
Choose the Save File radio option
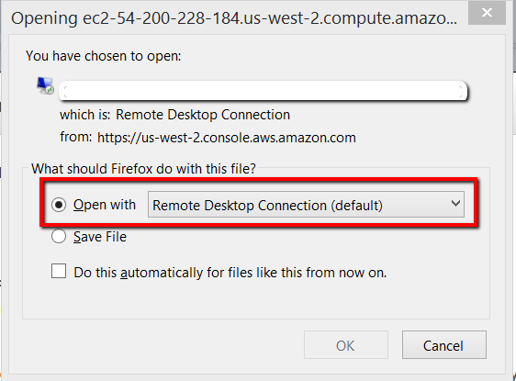pos(59,236)
